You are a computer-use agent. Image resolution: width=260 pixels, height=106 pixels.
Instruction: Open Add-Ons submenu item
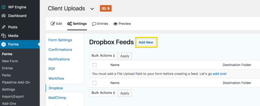(x=9, y=103)
